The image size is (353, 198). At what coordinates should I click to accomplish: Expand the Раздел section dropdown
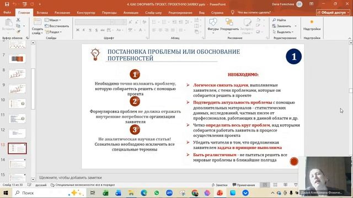tap(54, 32)
